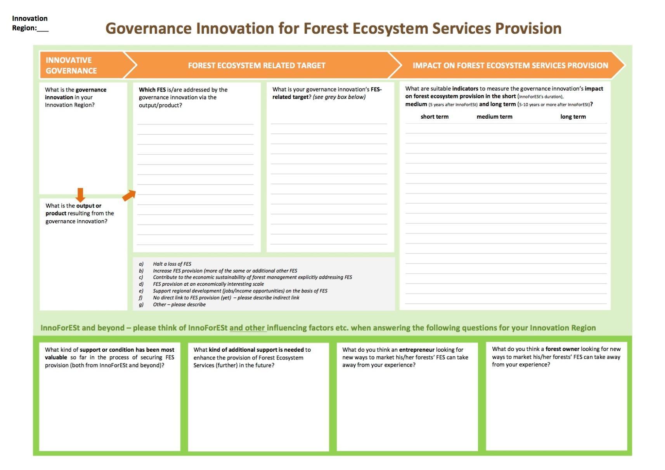665x470 pixels.
Task: Click the Innovation Region blank field
Action: [x=43, y=28]
